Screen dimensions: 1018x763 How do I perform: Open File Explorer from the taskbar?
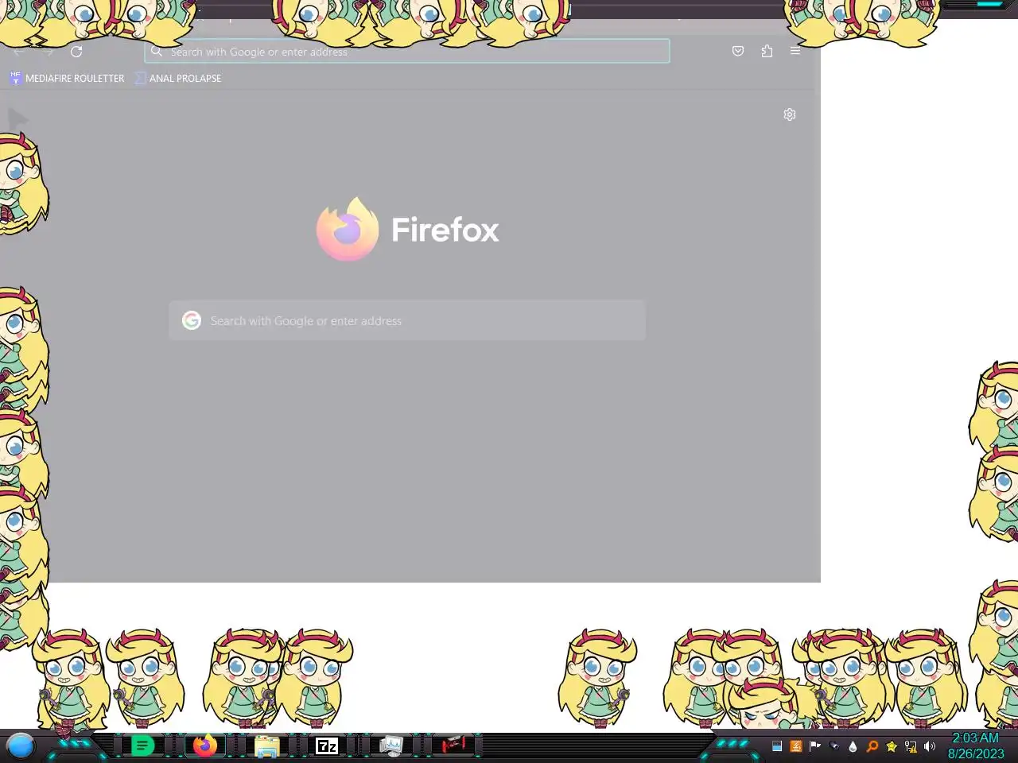point(266,746)
